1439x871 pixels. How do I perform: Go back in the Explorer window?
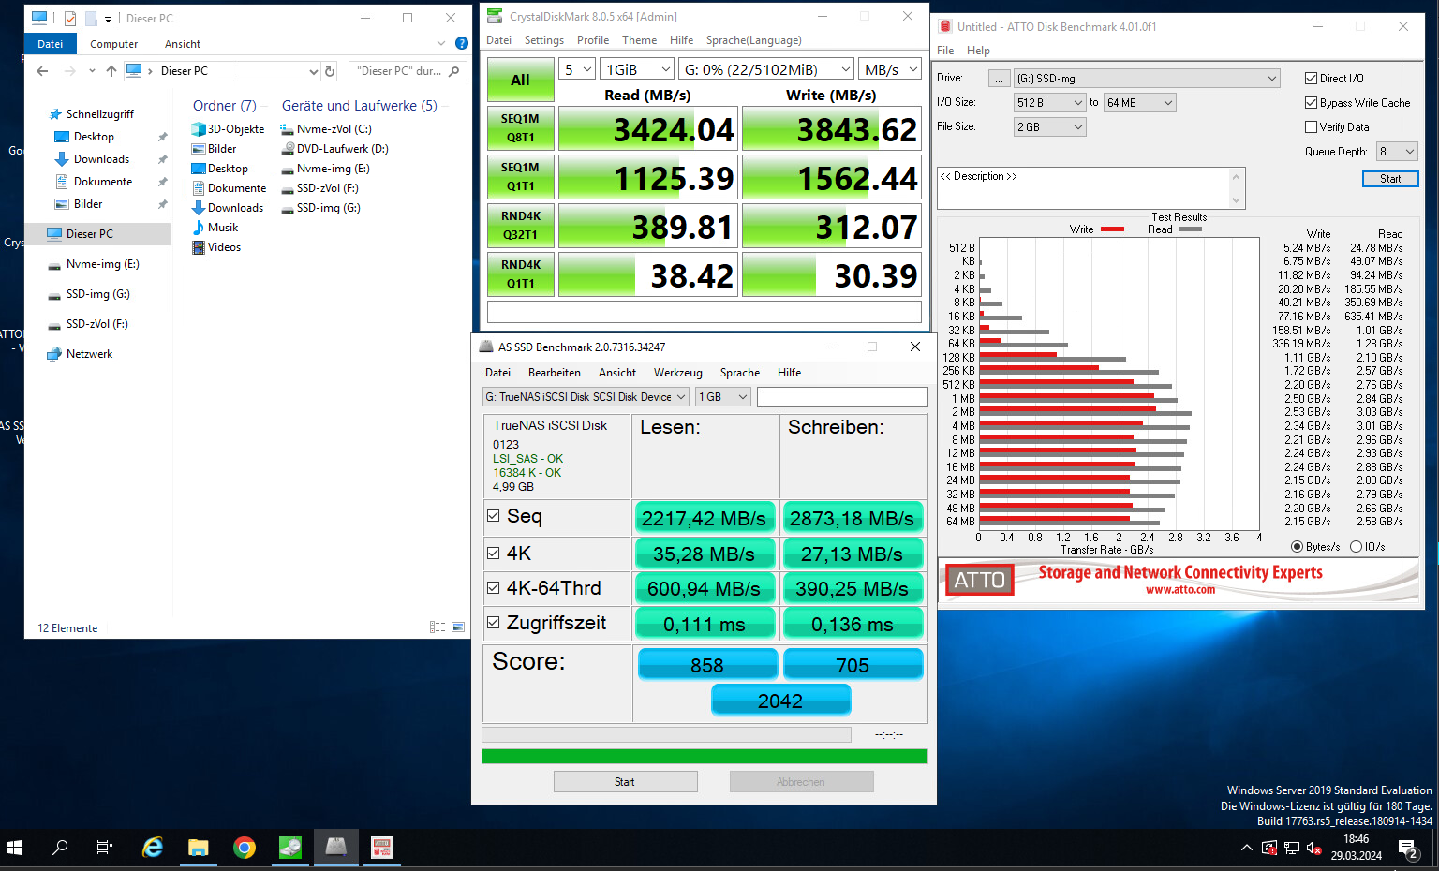tap(42, 71)
